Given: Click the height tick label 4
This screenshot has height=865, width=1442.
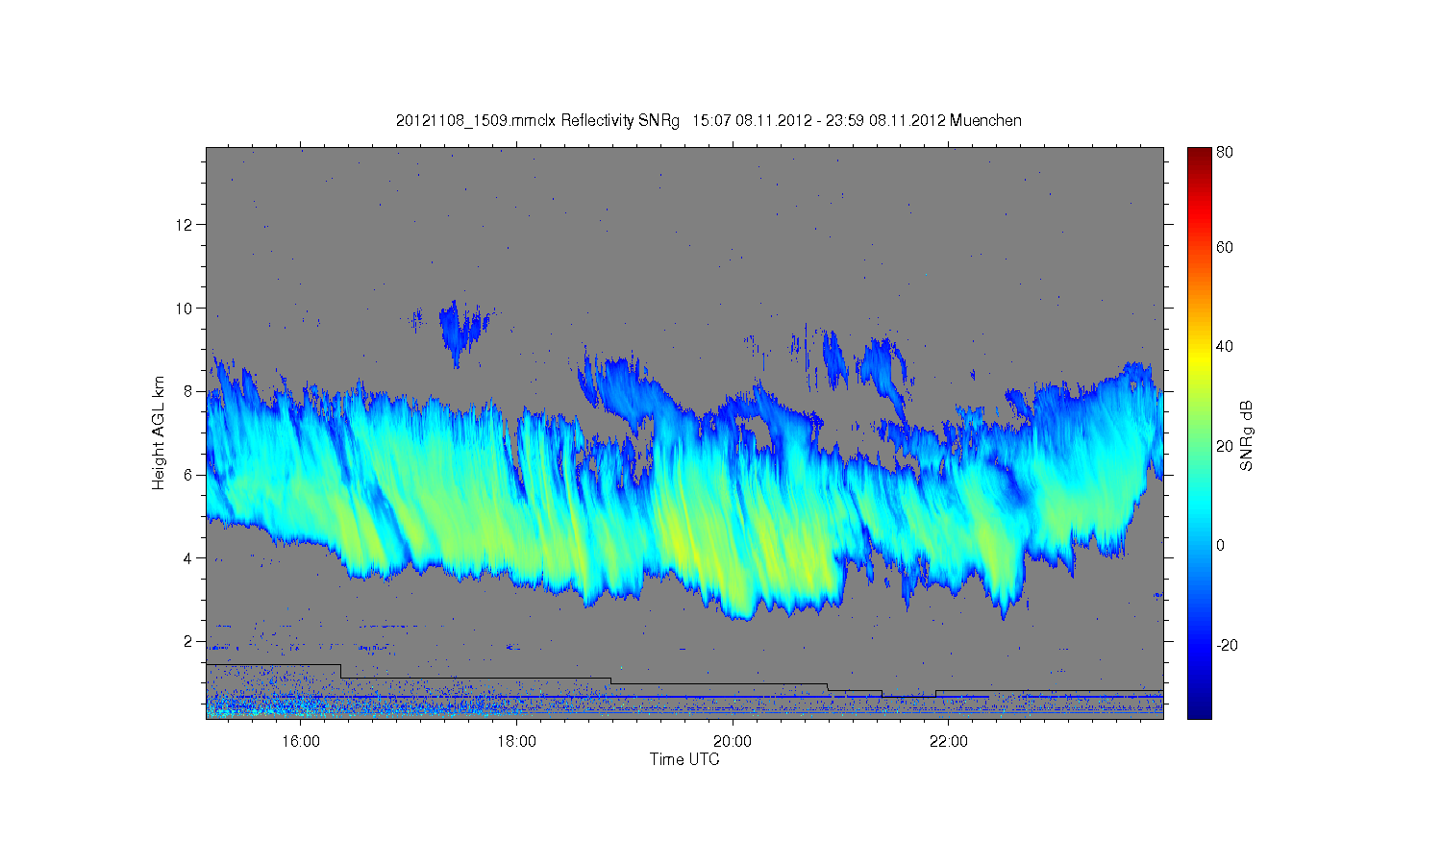Looking at the screenshot, I should tap(189, 558).
